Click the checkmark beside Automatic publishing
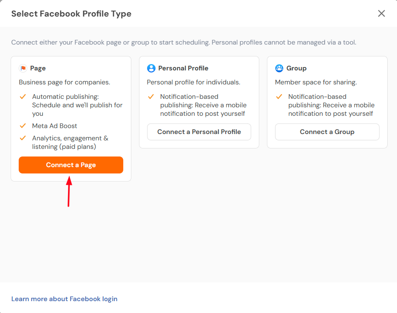Viewport: 397px width, 313px height. click(x=23, y=97)
